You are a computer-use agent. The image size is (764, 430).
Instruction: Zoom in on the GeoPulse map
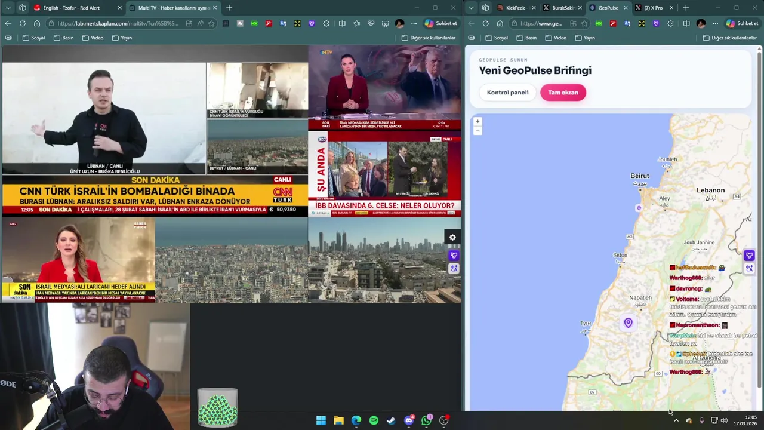[478, 121]
